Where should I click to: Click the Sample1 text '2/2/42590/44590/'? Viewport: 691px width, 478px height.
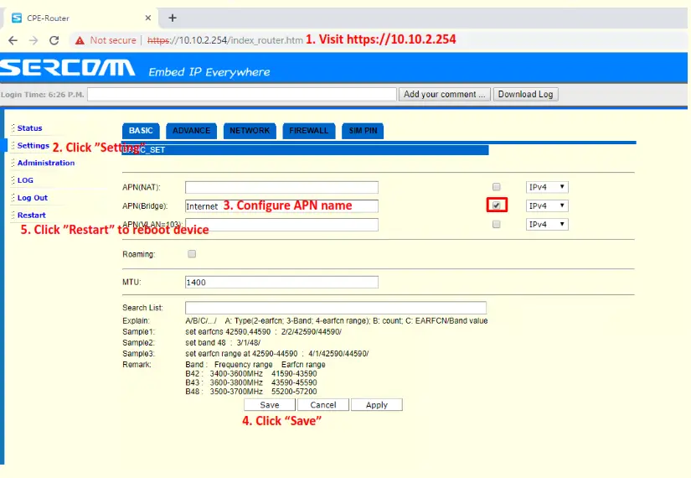coord(311,332)
